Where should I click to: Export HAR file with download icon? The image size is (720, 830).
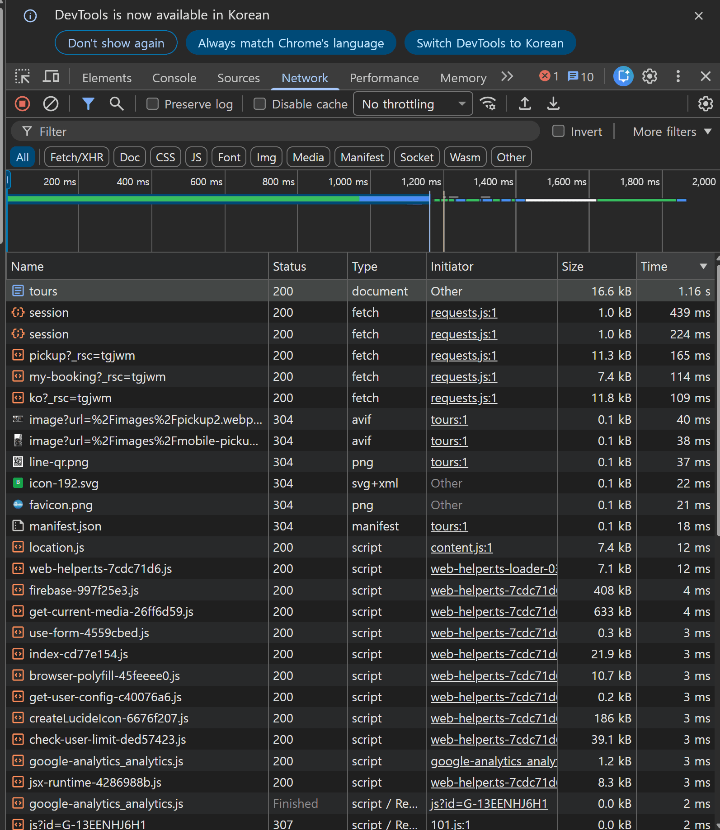coord(553,104)
